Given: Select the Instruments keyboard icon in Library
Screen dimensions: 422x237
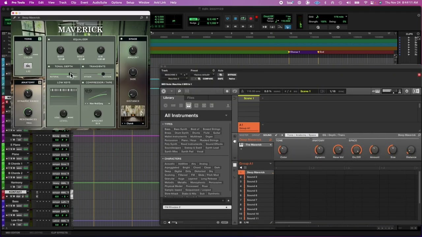Looking at the screenshot, I should pyautogui.click(x=189, y=105).
